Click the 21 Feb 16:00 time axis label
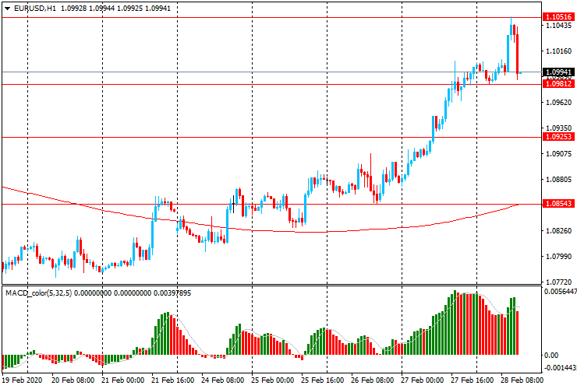Image resolution: width=577 pixels, height=389 pixels. point(173,380)
